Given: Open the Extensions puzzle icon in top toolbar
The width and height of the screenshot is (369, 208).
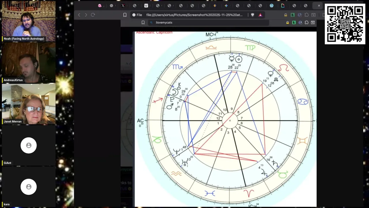Looking at the screenshot, I should point(306,15).
